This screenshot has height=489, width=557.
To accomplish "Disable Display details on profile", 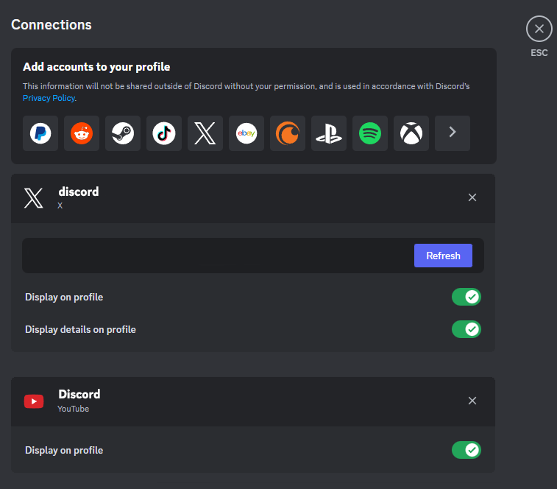I will click(466, 329).
